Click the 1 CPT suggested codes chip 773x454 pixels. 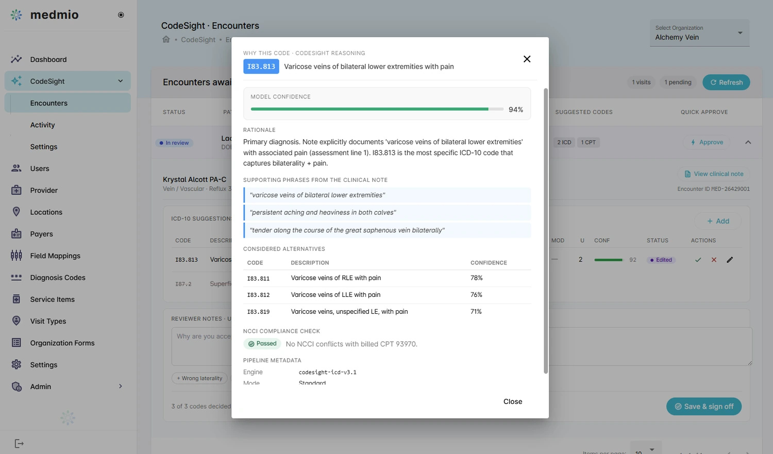pos(589,142)
